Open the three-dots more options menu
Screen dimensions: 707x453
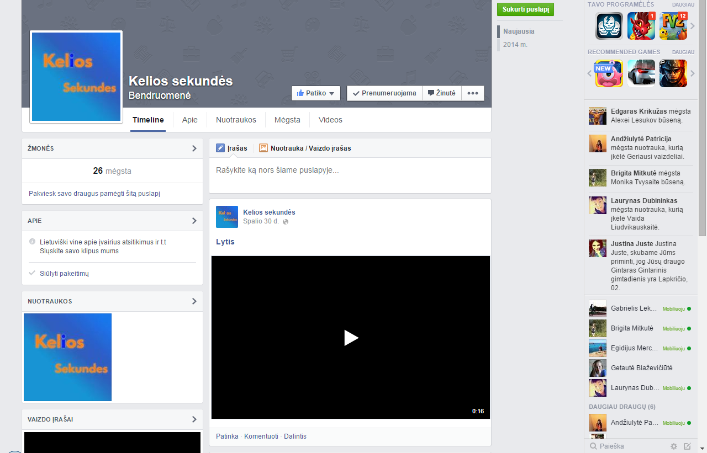click(x=473, y=93)
